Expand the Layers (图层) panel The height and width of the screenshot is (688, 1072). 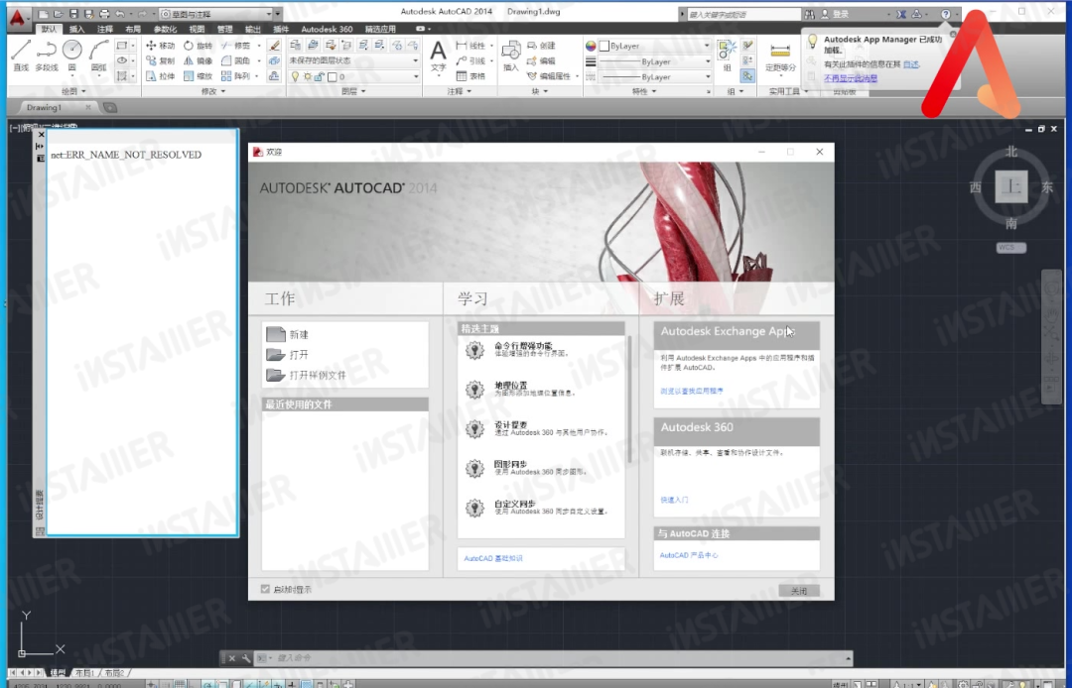[x=352, y=91]
